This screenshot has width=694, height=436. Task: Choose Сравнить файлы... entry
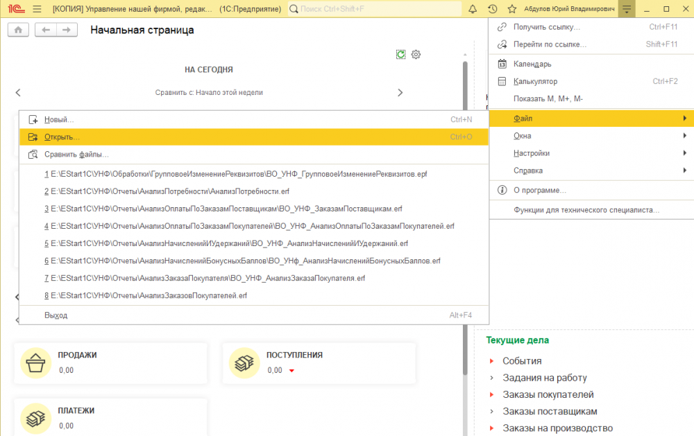tap(254, 155)
